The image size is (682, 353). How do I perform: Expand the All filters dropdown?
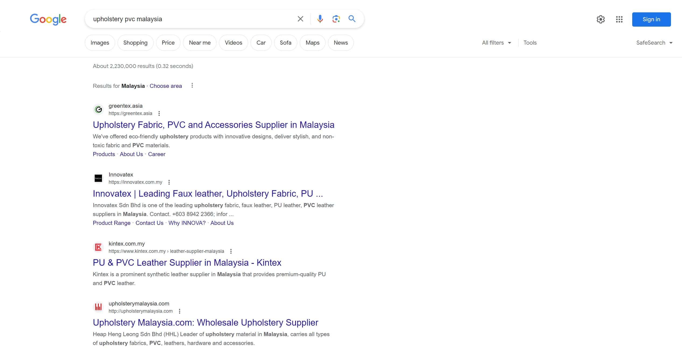click(x=496, y=43)
